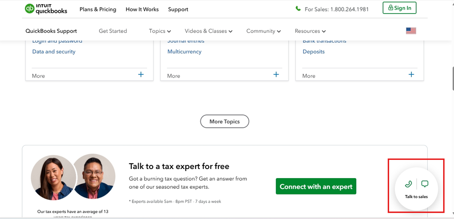The width and height of the screenshot is (454, 219).
Task: Open the Data and security link
Action: pyautogui.click(x=54, y=52)
